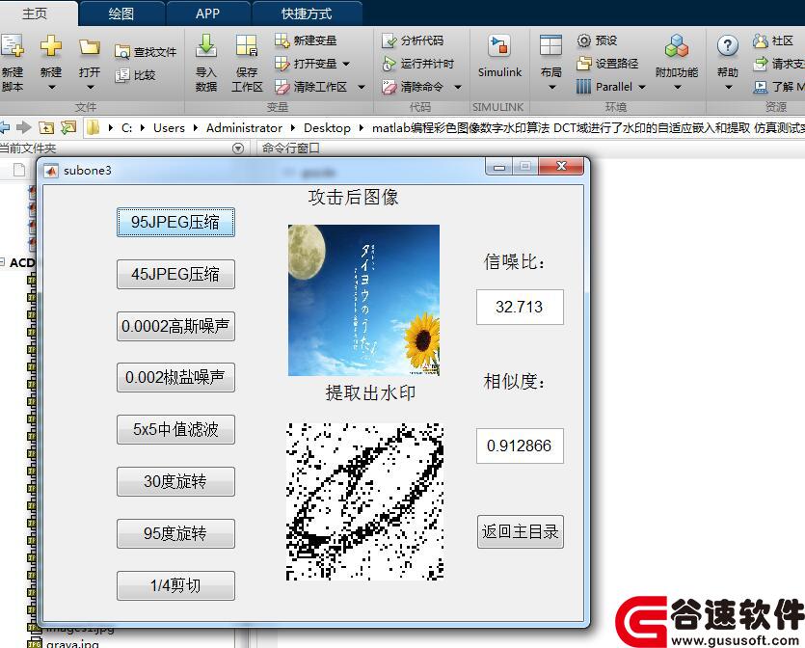The height and width of the screenshot is (648, 805).
Task: Click Import Data (导入数据) icon
Action: point(206,46)
